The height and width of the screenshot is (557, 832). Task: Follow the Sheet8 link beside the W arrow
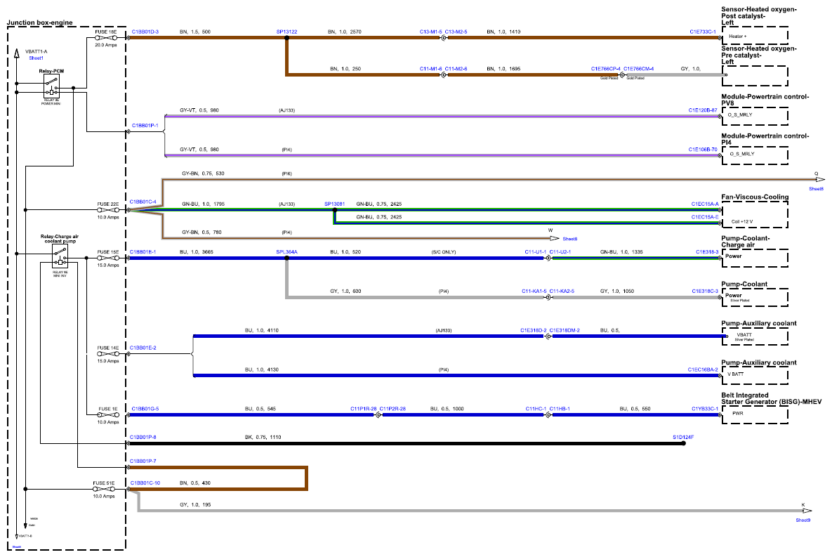coord(570,239)
